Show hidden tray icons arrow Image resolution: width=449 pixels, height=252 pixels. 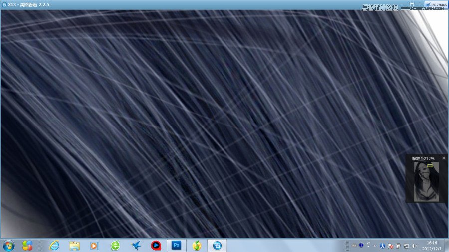375,246
